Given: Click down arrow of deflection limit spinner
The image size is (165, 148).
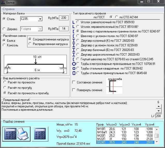Looking at the screenshot, I should click(159, 111).
